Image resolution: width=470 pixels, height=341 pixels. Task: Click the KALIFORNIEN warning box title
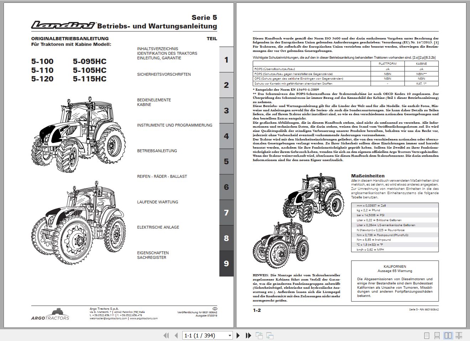(x=395, y=266)
